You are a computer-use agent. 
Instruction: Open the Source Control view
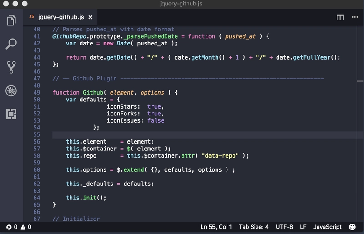pyautogui.click(x=11, y=67)
